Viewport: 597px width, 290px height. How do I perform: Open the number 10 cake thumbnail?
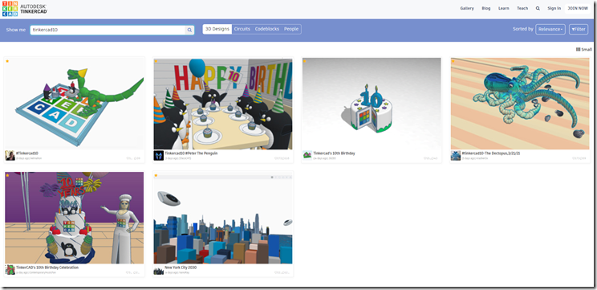372,104
